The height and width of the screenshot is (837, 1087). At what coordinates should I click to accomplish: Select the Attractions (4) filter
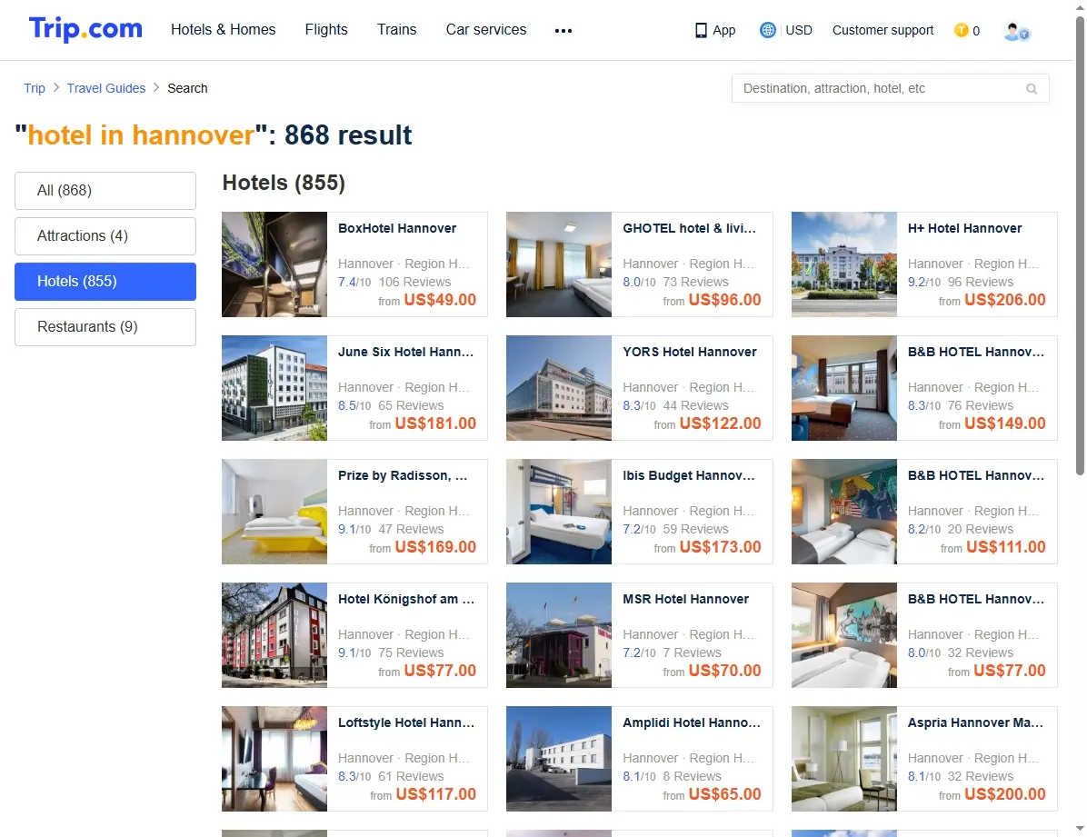(105, 235)
